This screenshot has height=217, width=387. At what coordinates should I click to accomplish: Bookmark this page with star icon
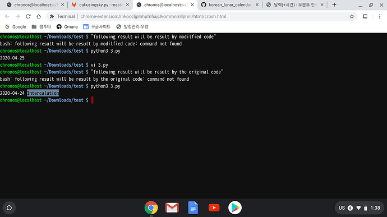point(352,16)
